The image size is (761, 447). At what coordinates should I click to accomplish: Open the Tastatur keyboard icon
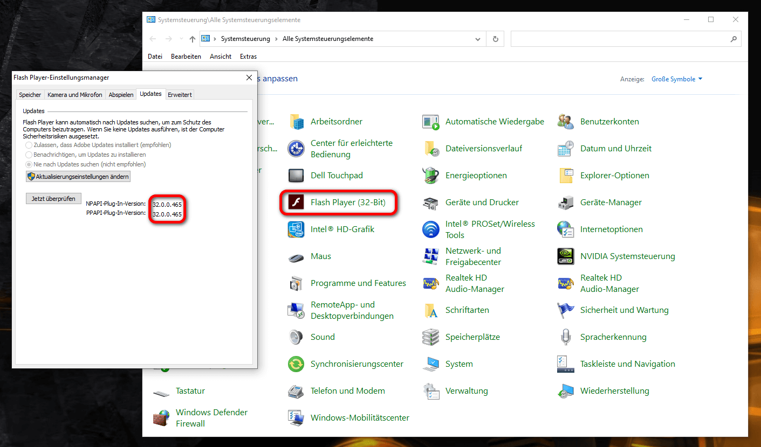161,393
